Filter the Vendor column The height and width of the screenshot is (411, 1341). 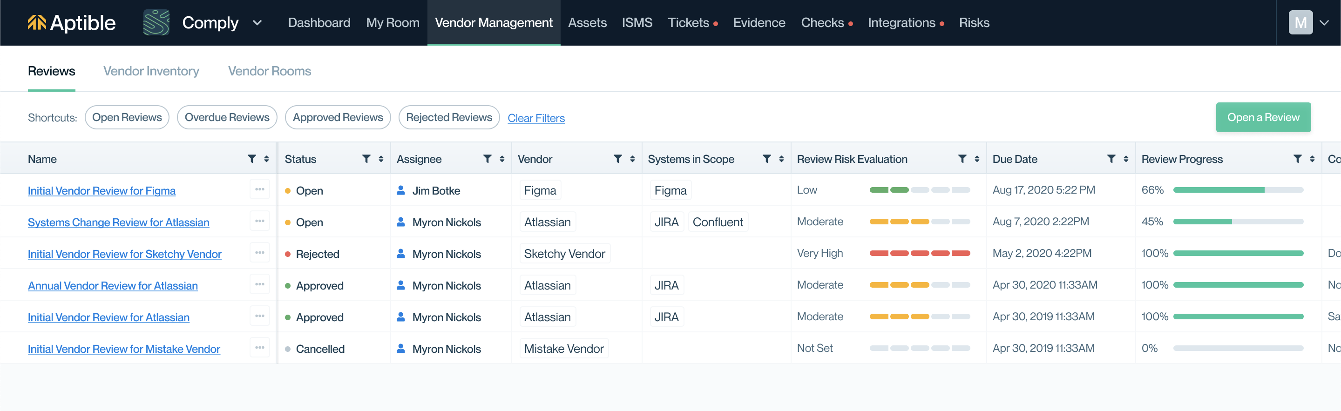(618, 159)
